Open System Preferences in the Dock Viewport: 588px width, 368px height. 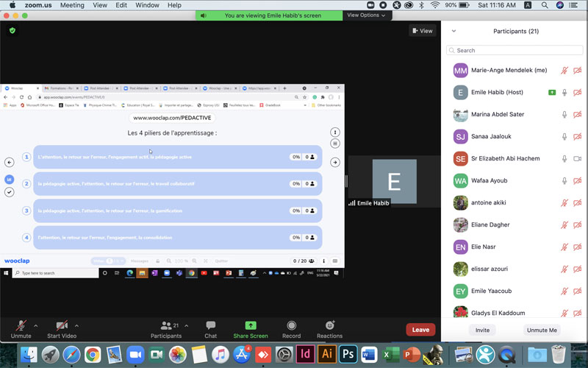pos(284,354)
